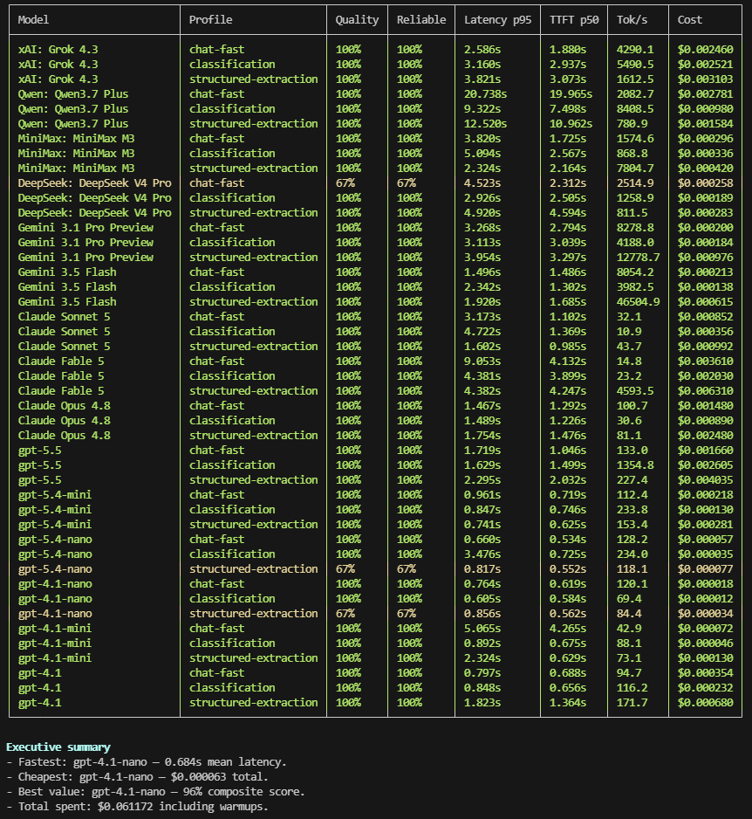Select the 67% Quality cell in DeepSeek row
This screenshot has width=752, height=819.
345,183
